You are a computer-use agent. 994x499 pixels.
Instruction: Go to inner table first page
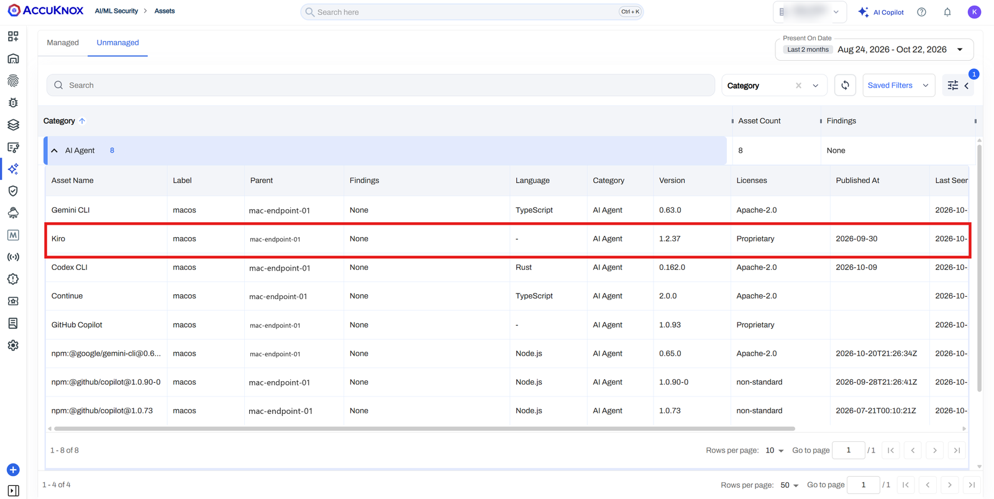point(891,451)
